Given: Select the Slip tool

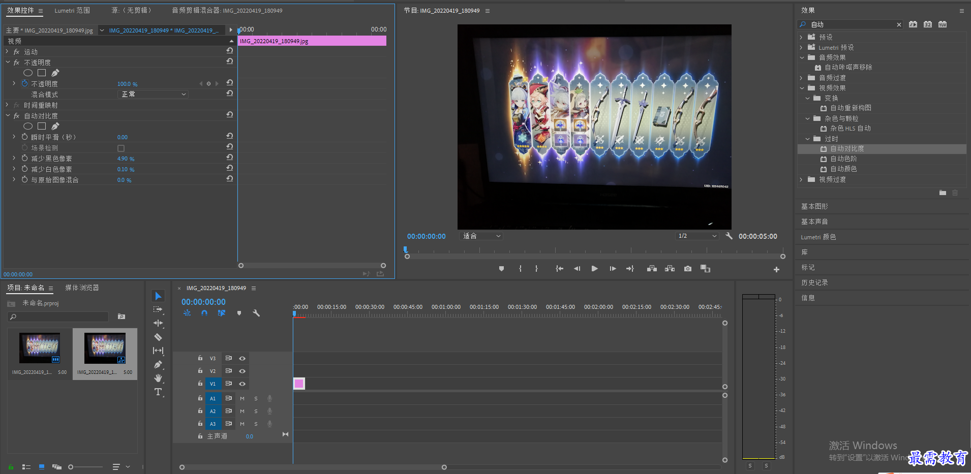Looking at the screenshot, I should coord(158,351).
